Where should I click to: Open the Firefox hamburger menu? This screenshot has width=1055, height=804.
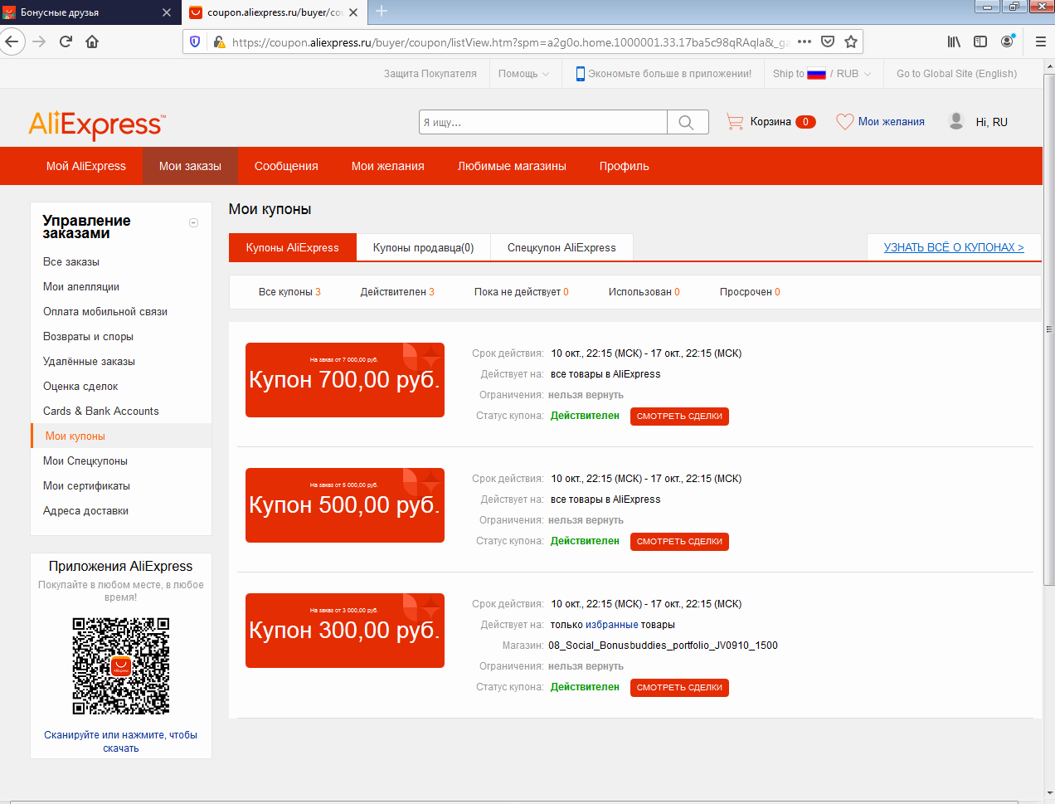coord(1040,41)
